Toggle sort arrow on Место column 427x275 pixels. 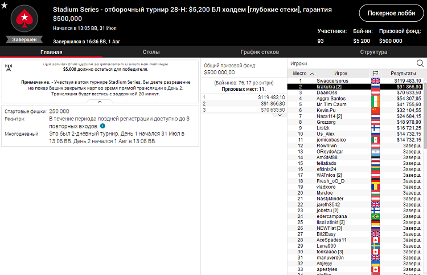coord(311,74)
